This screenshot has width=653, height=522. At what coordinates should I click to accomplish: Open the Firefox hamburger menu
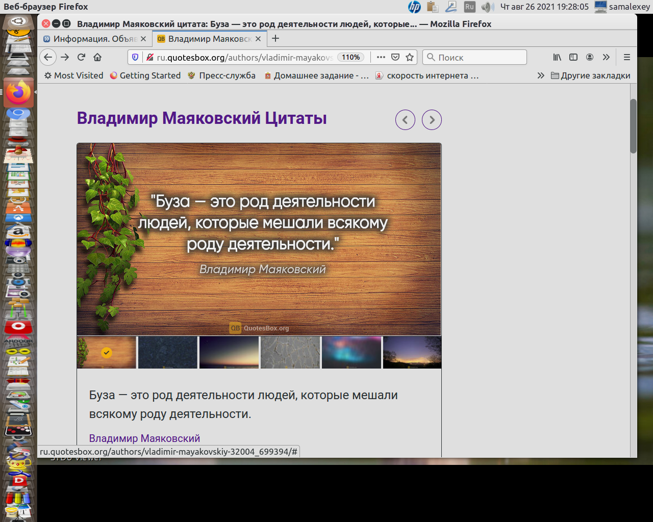pyautogui.click(x=627, y=57)
